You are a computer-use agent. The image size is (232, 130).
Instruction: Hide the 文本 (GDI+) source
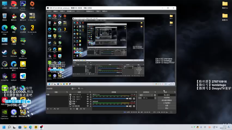[88, 99]
